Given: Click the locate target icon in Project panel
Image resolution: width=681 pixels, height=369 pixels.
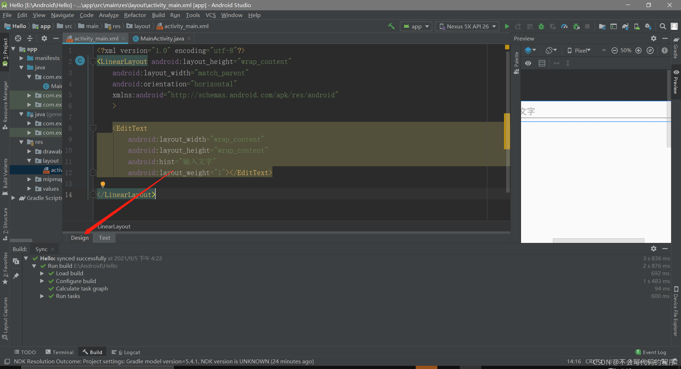Looking at the screenshot, I should click(18, 38).
